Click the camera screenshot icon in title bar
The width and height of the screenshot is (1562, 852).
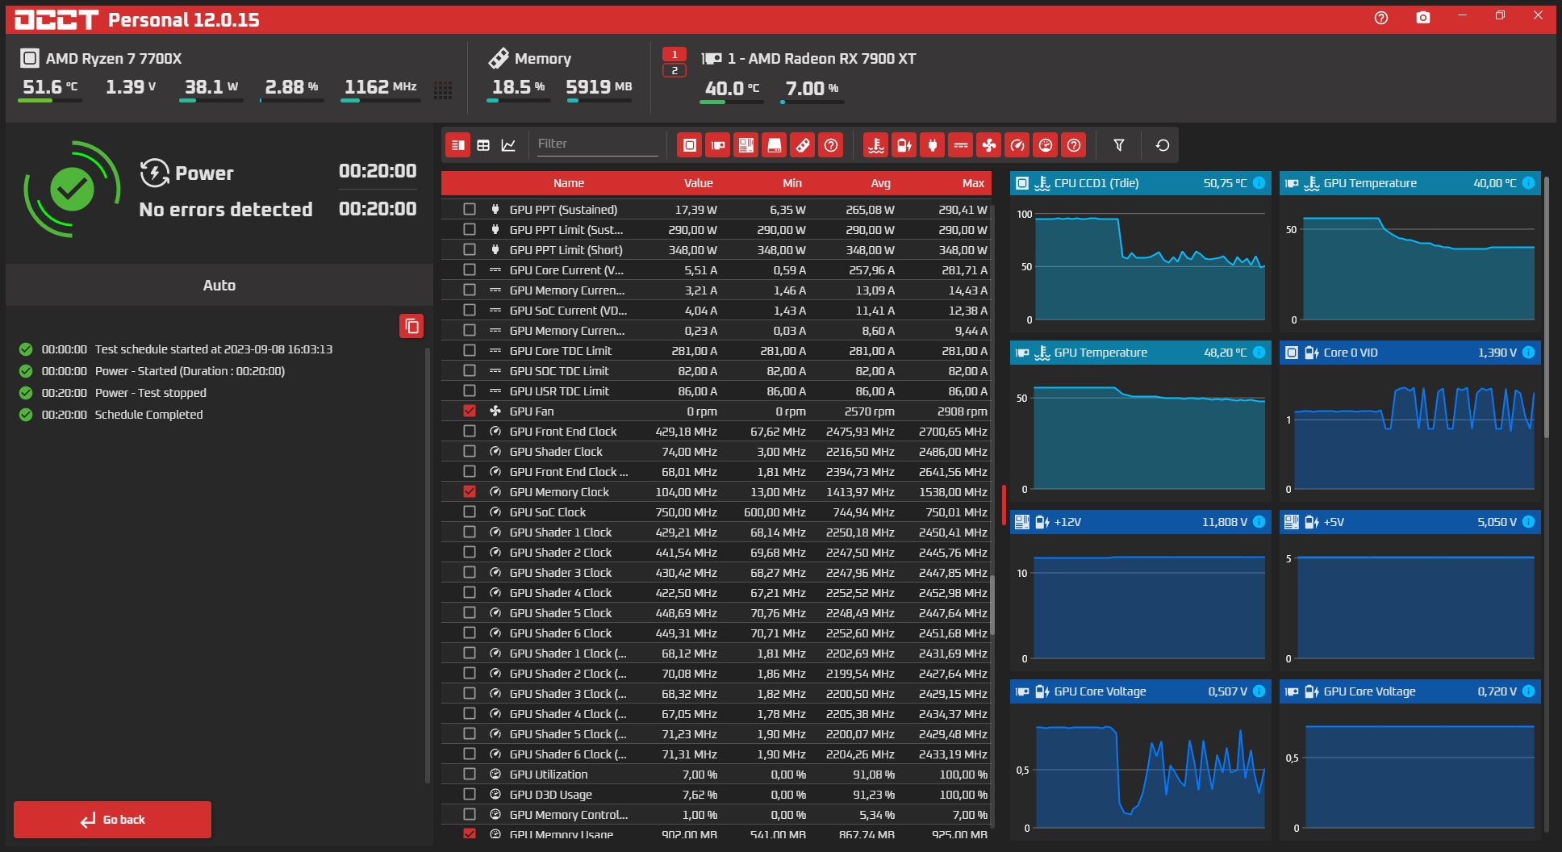1422,18
